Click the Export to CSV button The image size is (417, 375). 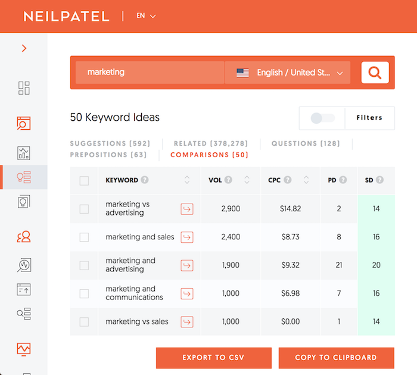[213, 358]
